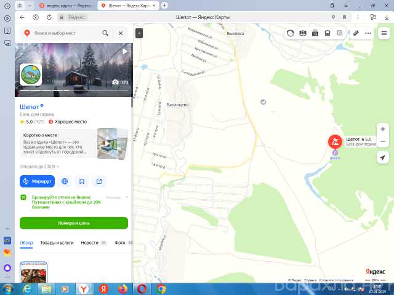Click the site security lock icon
The width and height of the screenshot is (394, 295).
coord(61,17)
